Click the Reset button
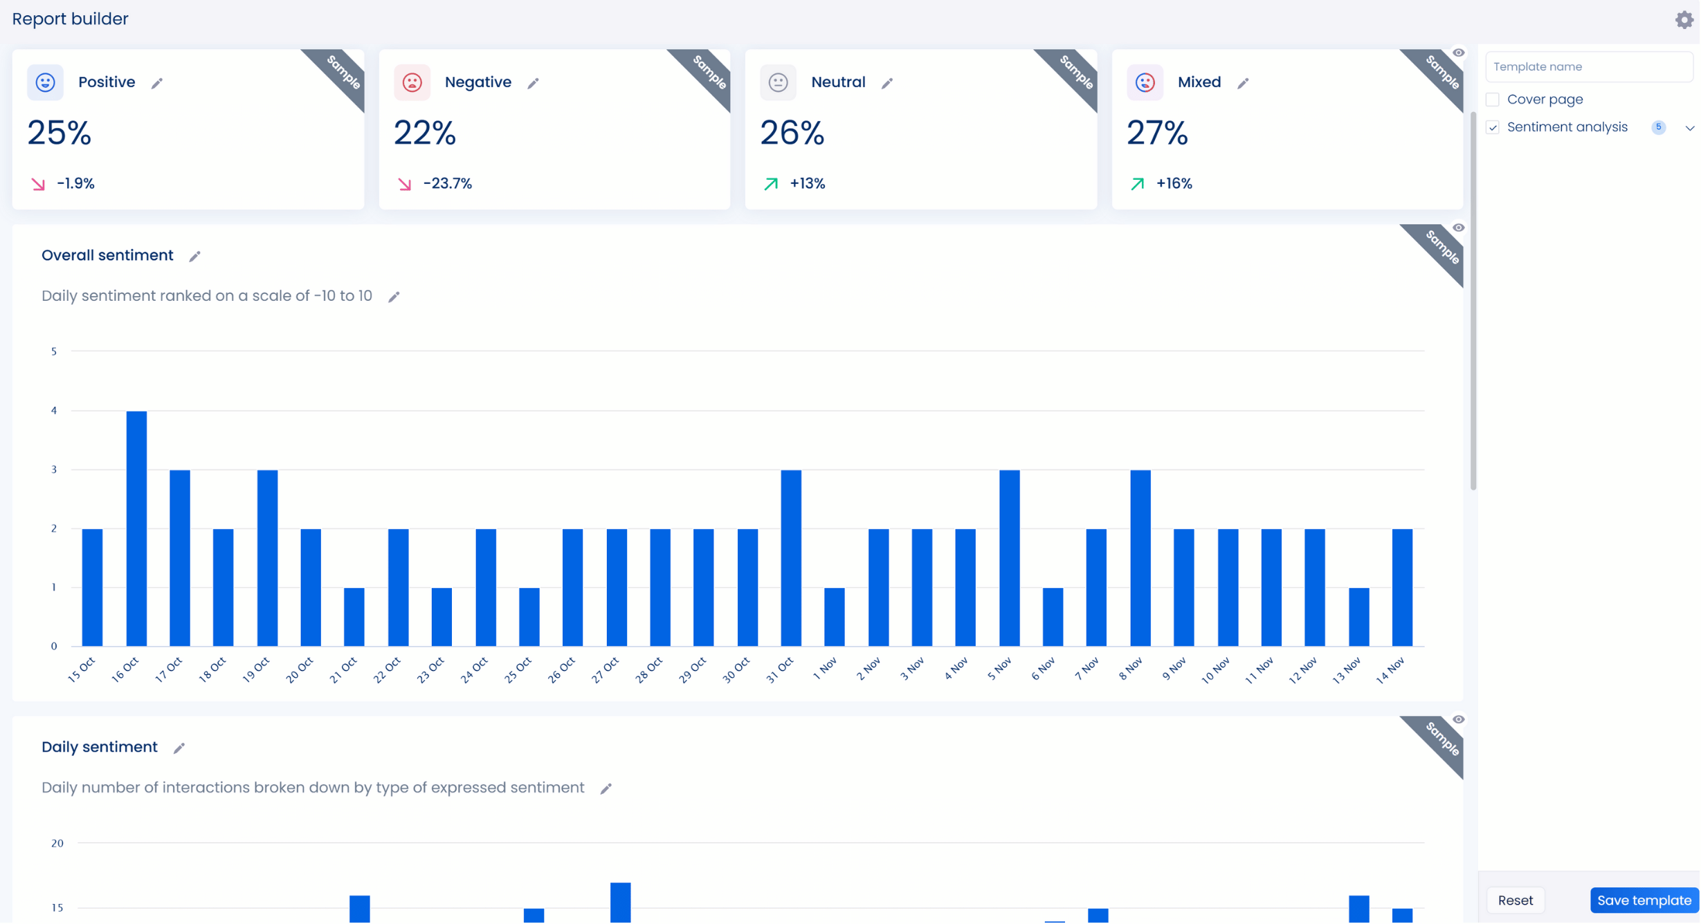 tap(1515, 900)
